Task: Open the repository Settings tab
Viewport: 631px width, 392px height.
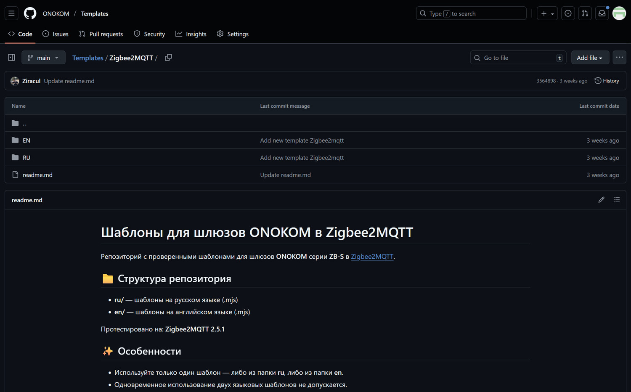Action: click(x=233, y=34)
